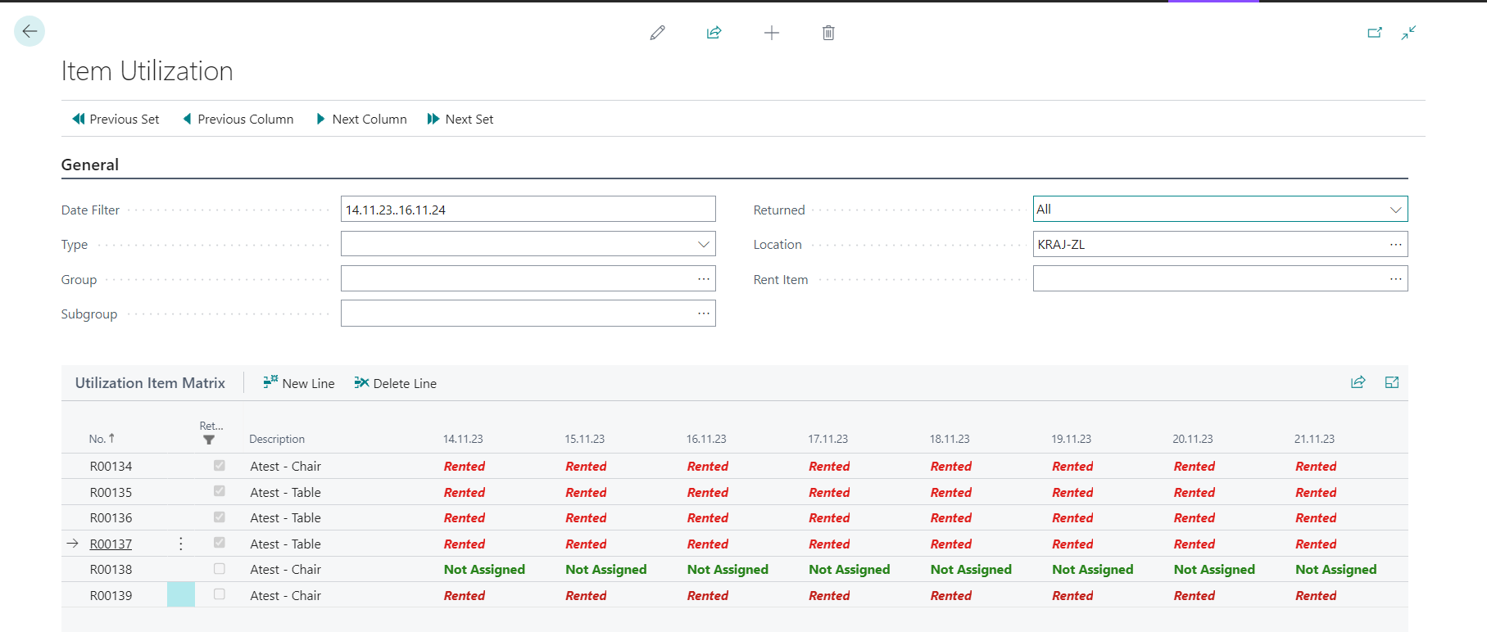The height and width of the screenshot is (632, 1487).
Task: Click the pencil edit icon
Action: click(657, 33)
